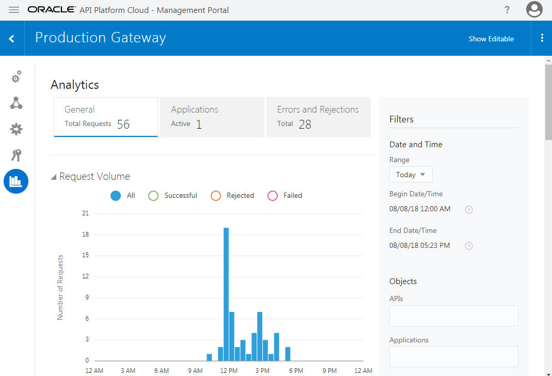This screenshot has height=376, width=552.
Task: Click the Applications filter input field
Action: (454, 357)
